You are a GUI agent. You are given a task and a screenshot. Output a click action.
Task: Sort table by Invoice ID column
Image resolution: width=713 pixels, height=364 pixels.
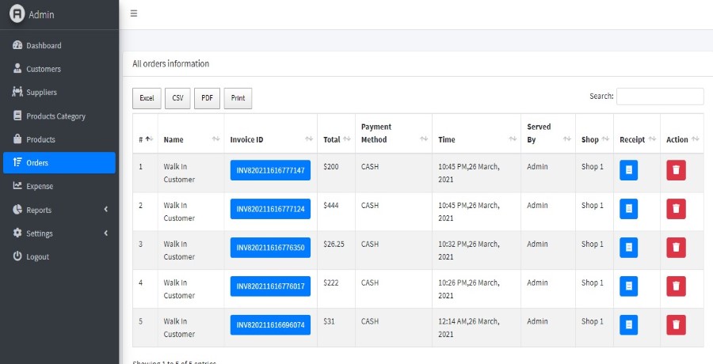pyautogui.click(x=271, y=134)
